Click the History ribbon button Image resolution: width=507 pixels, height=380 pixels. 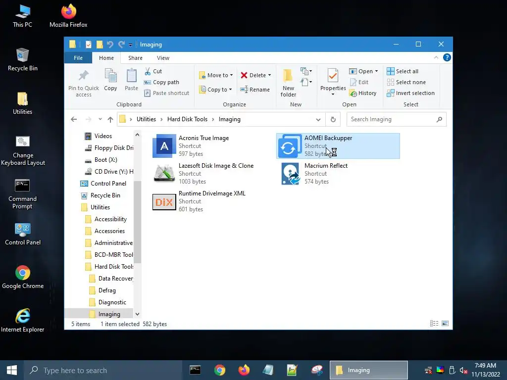(x=363, y=93)
